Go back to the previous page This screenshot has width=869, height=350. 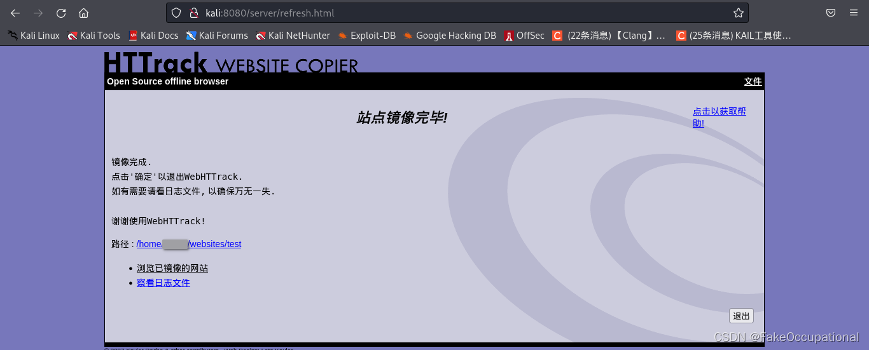[15, 13]
